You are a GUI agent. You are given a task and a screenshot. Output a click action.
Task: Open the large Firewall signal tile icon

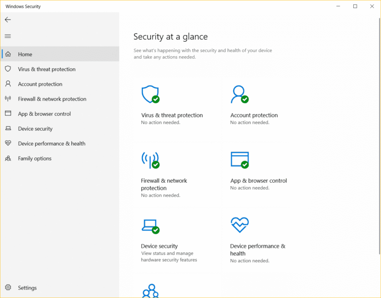151,160
